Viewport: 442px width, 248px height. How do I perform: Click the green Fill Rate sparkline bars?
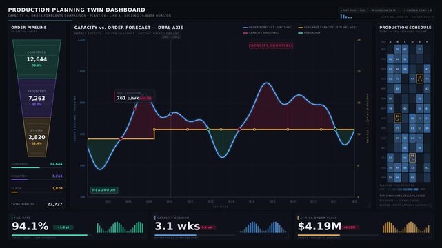click(120, 227)
